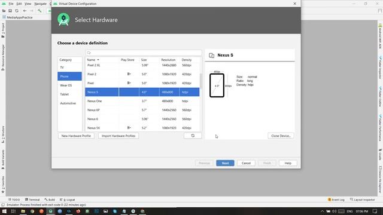Open the View menu
Viewport: 383px width, 215px height.
click(28, 4)
